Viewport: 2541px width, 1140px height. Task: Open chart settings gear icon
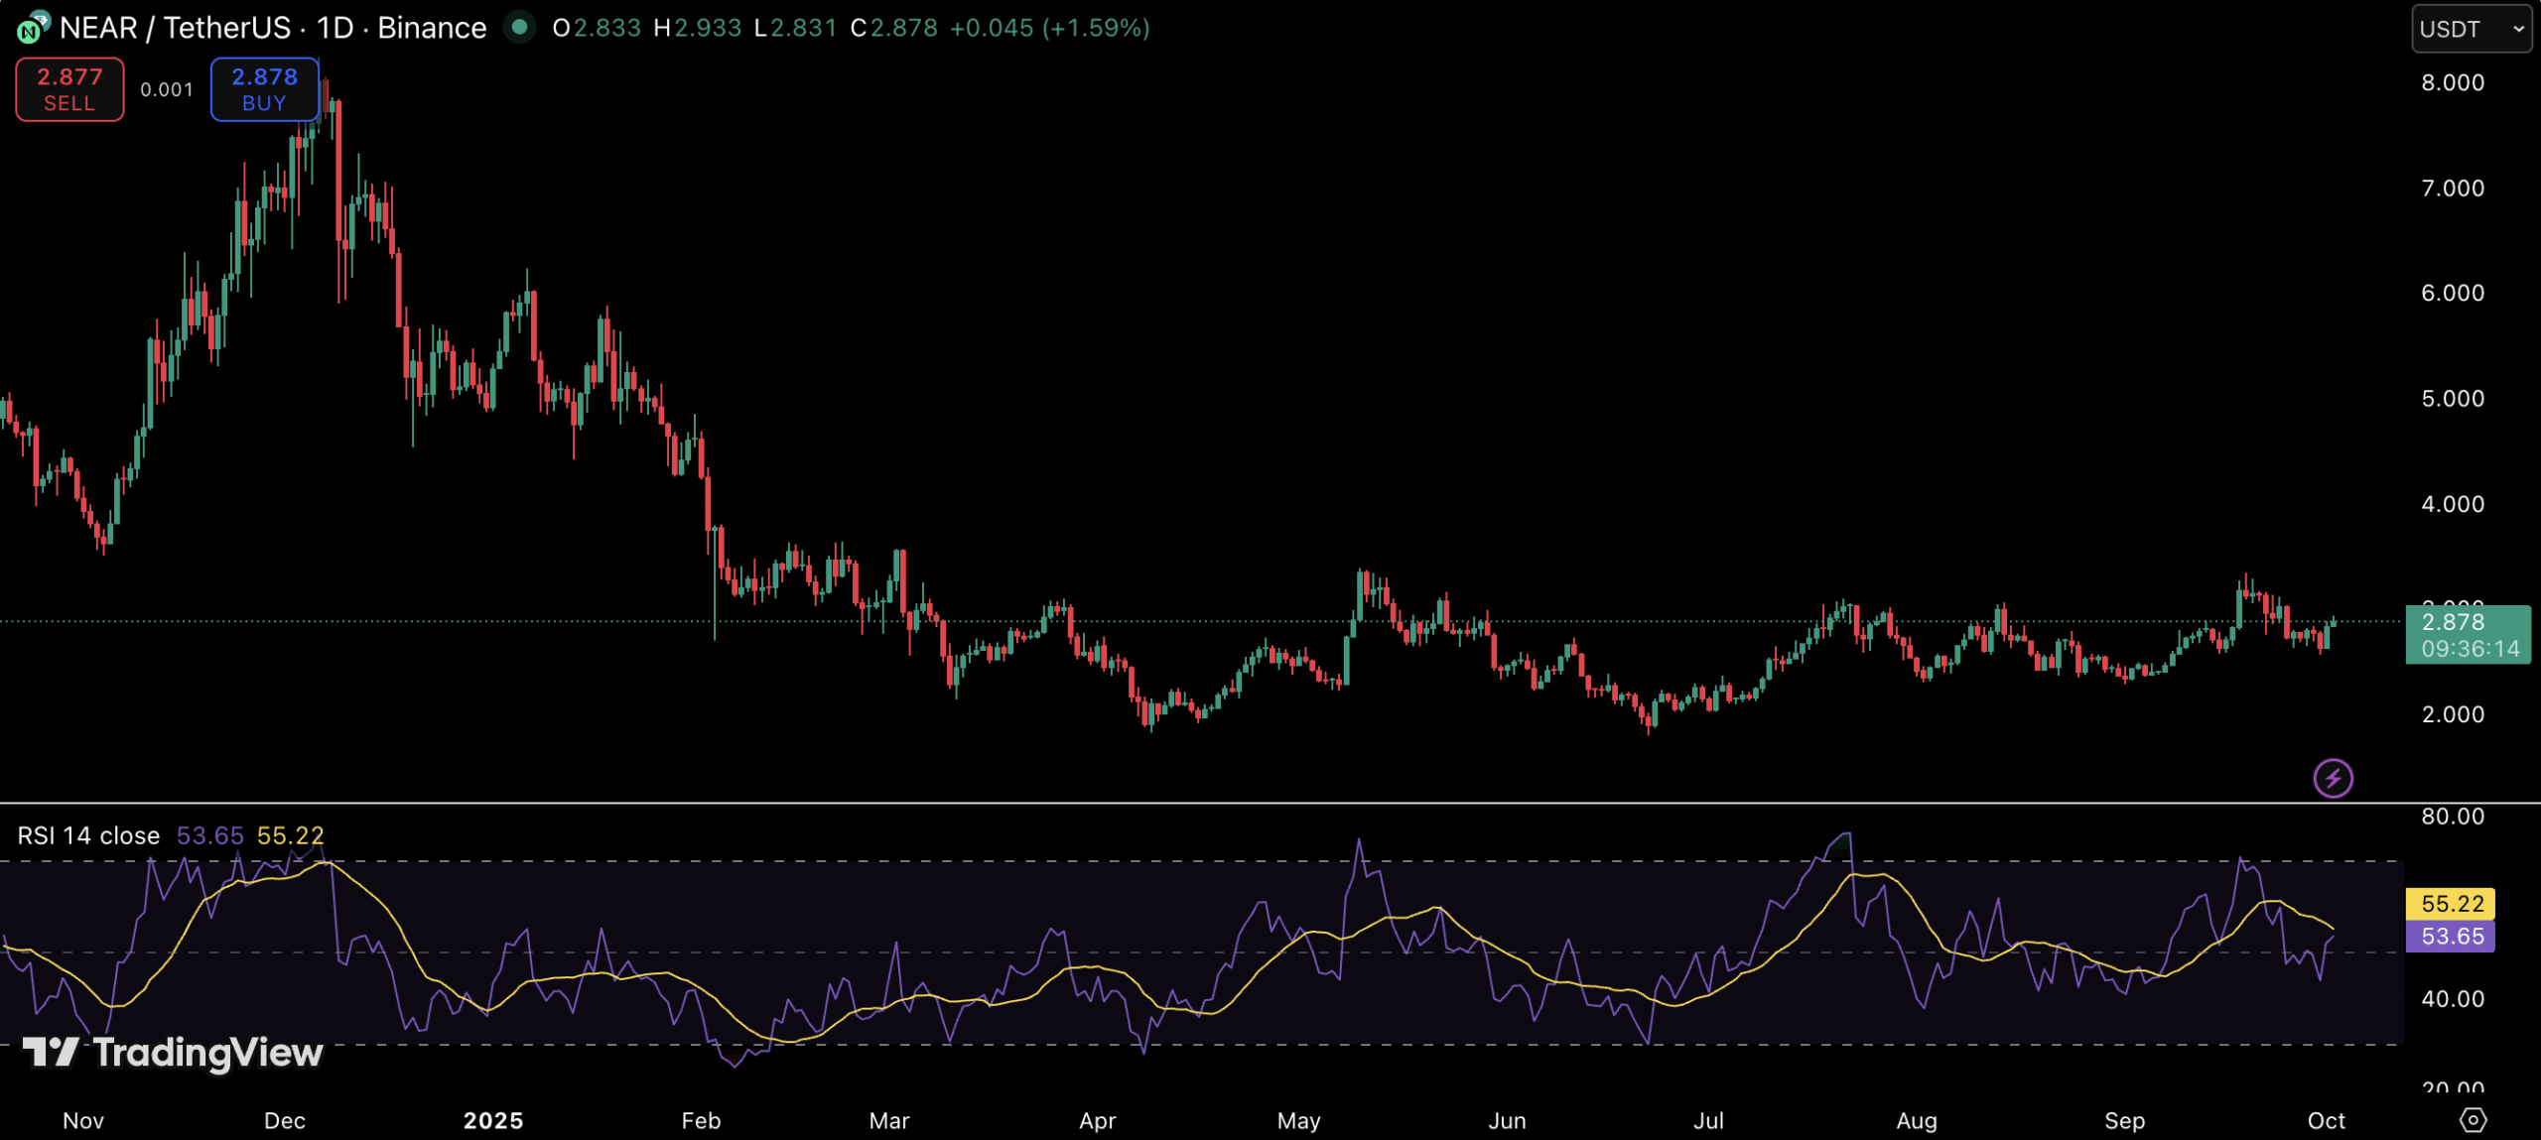pyautogui.click(x=2473, y=1120)
